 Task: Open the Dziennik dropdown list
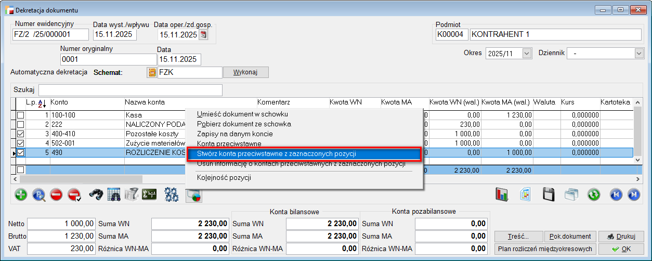[x=639, y=53]
